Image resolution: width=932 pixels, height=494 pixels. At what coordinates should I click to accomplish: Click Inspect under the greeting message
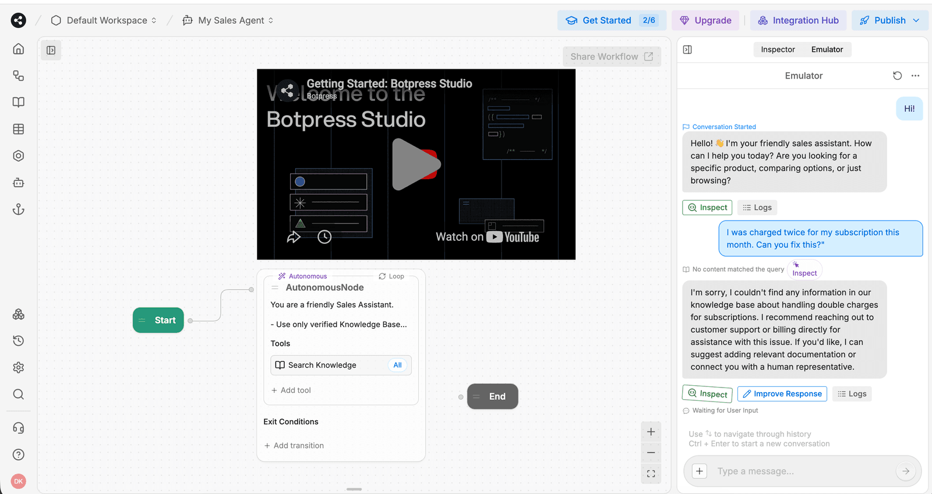pyautogui.click(x=707, y=208)
